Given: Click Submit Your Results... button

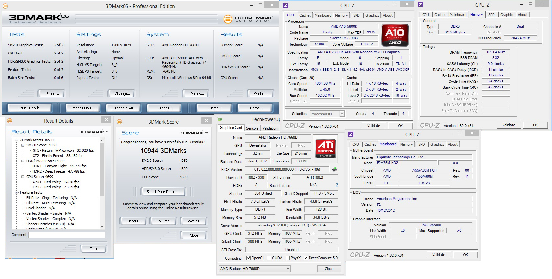Looking at the screenshot, I should click(x=163, y=192).
